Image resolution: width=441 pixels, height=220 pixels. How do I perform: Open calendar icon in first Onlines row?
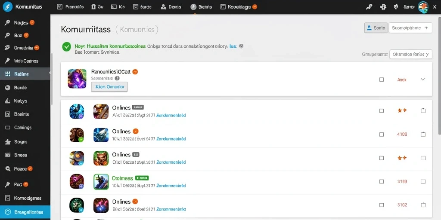(x=423, y=110)
